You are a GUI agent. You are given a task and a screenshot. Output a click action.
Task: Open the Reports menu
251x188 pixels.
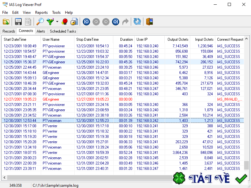tap(41, 13)
